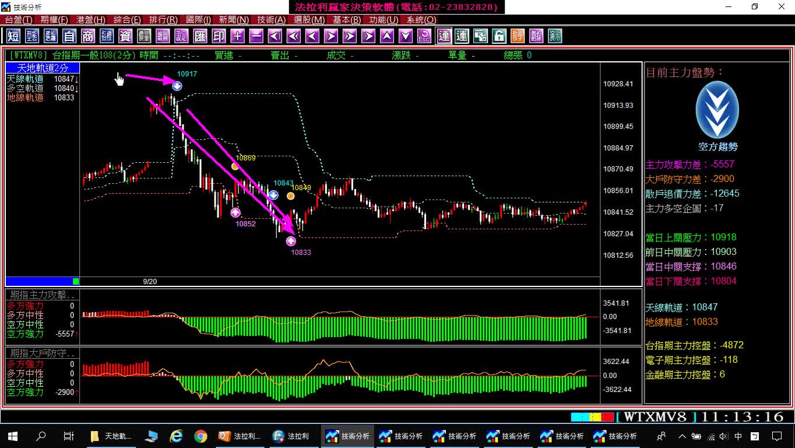Click the WTXMV8 symbol in status bar
Viewport: 795px width, 448px height.
656,416
